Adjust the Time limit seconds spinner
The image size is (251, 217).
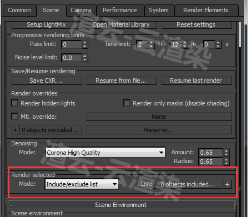coord(218,44)
